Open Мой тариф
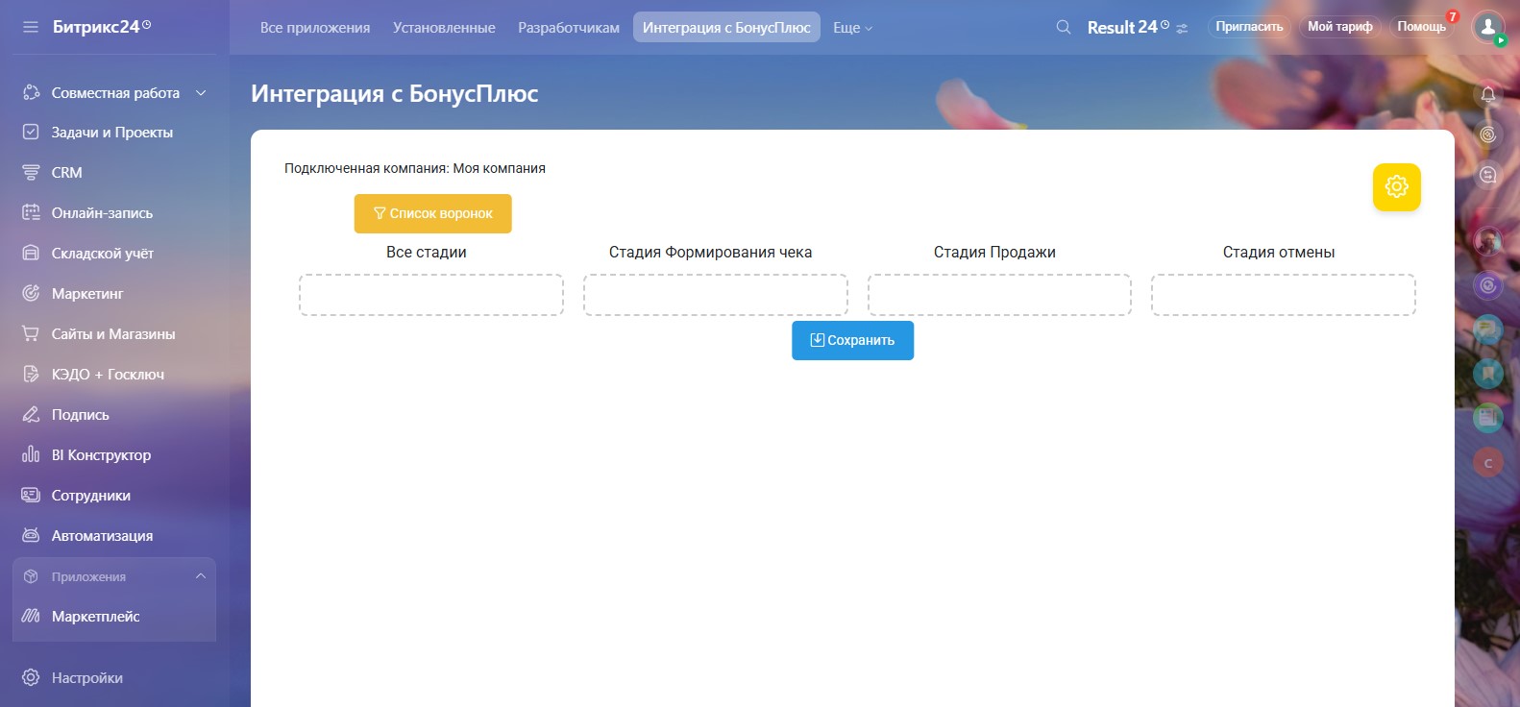 (1340, 27)
